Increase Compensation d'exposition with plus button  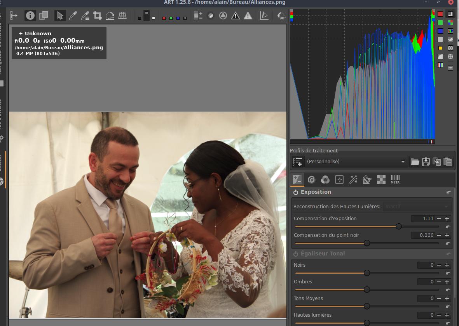[447, 219]
